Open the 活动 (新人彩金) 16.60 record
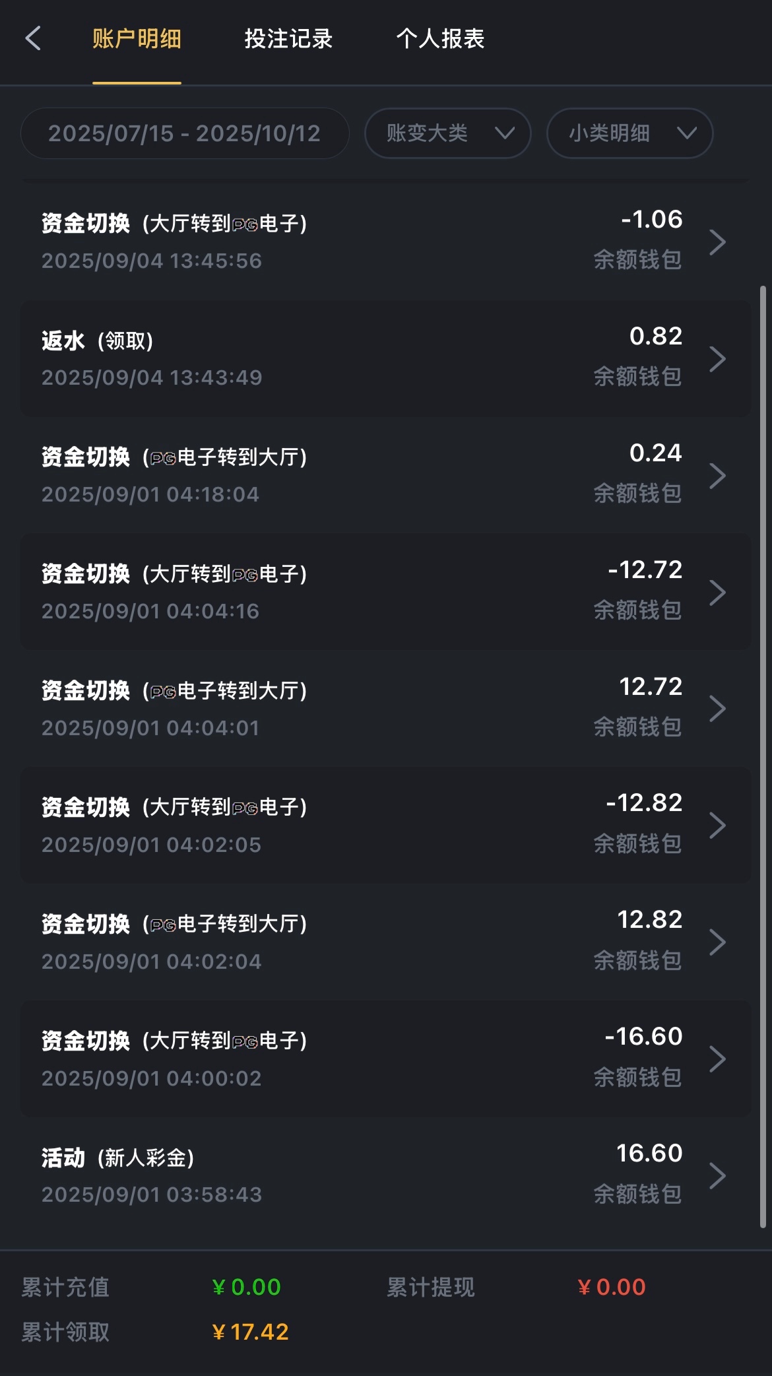The height and width of the screenshot is (1376, 772). (x=385, y=1175)
